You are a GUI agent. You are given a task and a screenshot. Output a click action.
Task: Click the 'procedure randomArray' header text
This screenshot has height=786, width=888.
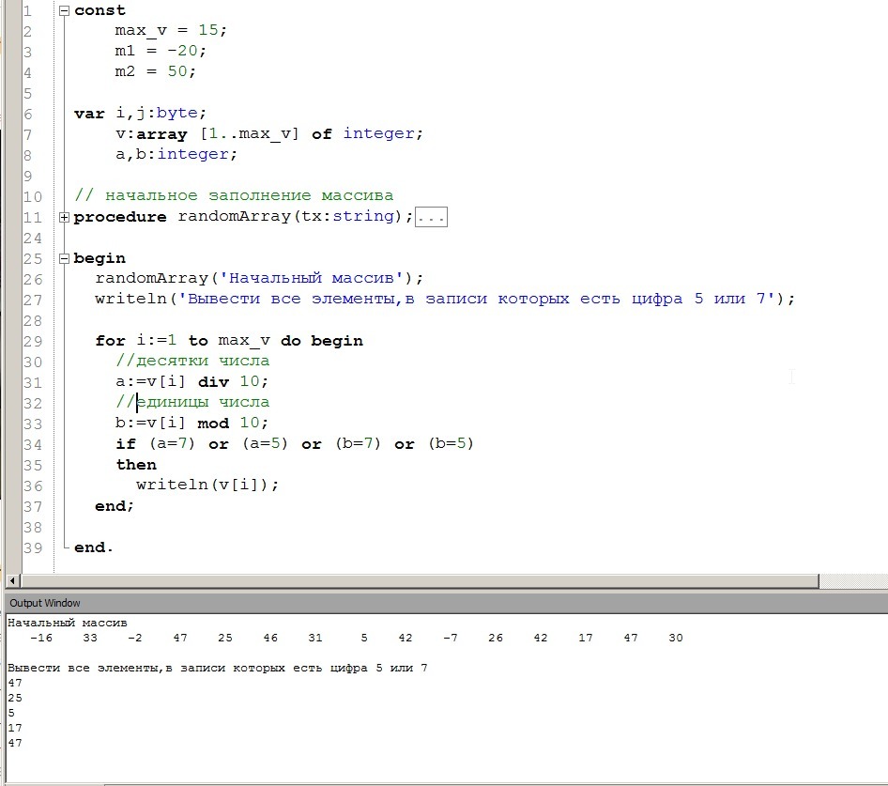(243, 217)
